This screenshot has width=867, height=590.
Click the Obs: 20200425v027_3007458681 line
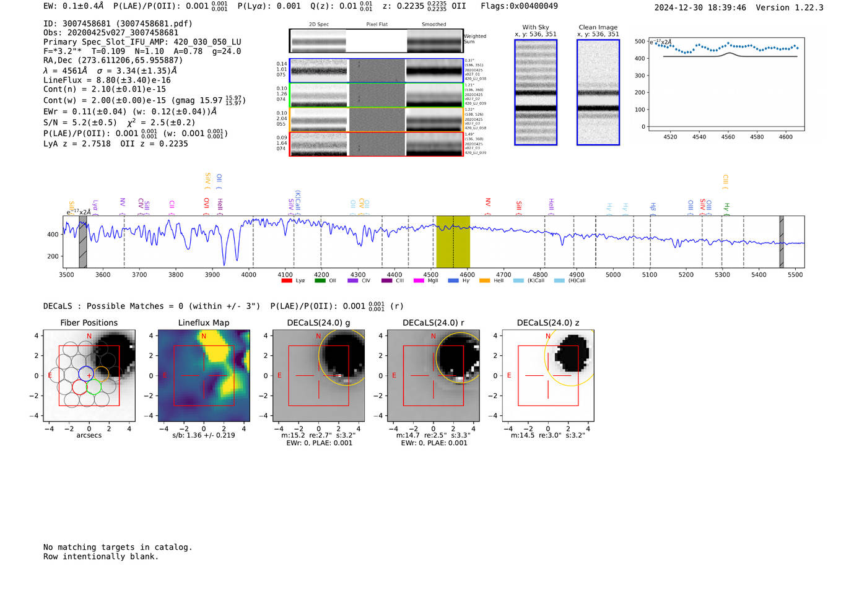click(111, 33)
